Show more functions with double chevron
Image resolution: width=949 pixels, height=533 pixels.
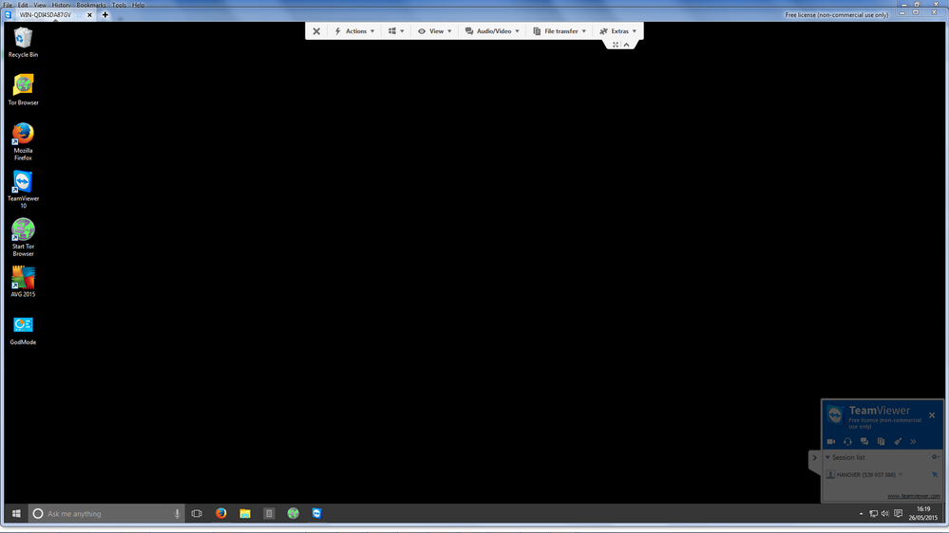pos(913,442)
